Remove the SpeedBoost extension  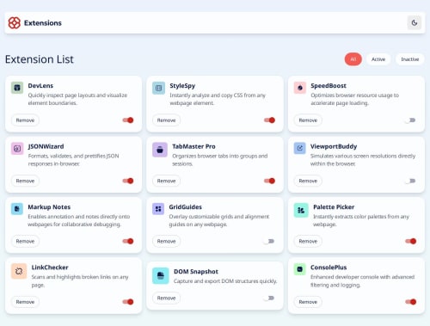(x=308, y=120)
